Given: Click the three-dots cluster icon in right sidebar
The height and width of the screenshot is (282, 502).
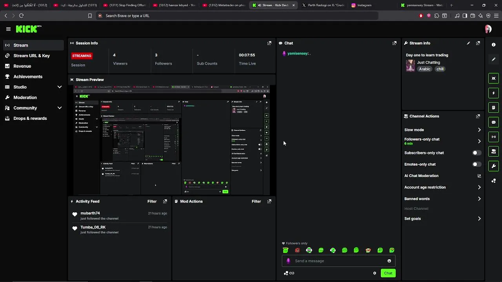Looking at the screenshot, I should [493, 181].
